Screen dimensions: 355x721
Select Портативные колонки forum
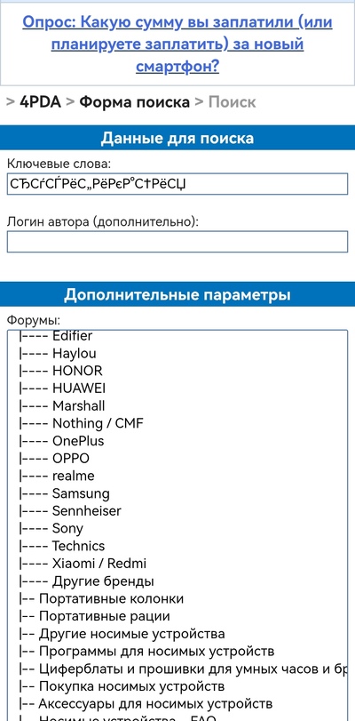[x=177, y=598]
